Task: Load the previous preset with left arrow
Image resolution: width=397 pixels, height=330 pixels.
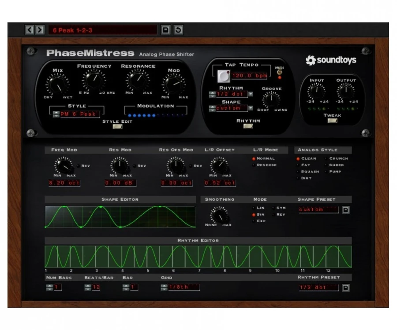Action: pos(30,30)
